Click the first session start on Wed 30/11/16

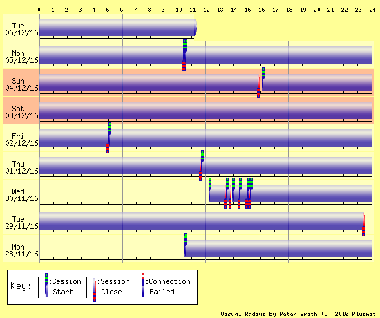pos(210,189)
